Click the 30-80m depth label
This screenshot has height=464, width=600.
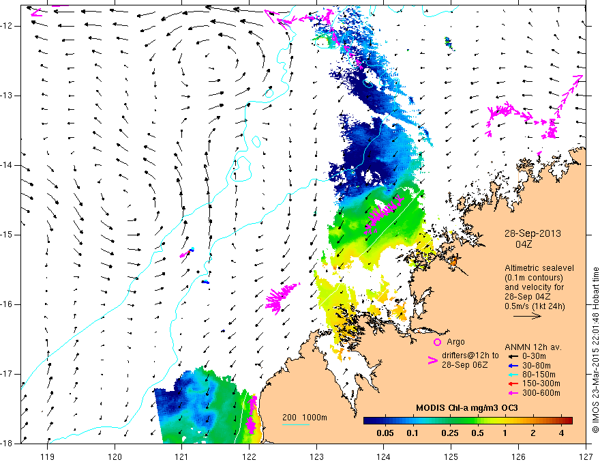[537, 366]
